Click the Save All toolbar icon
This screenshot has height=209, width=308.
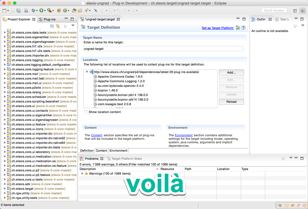click(19, 10)
